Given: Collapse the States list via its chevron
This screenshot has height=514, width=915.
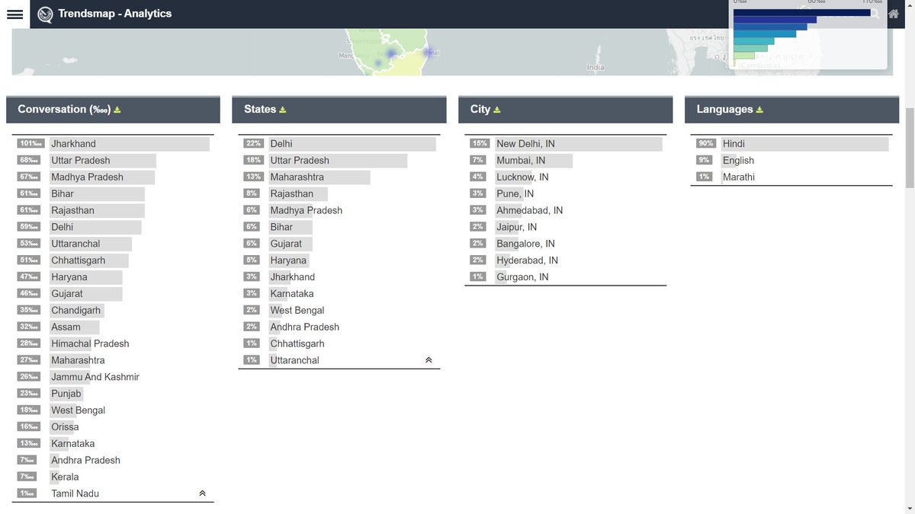Looking at the screenshot, I should click(429, 359).
